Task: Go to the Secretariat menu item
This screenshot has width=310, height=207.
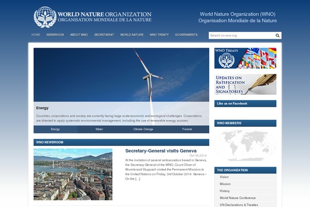Action: point(104,35)
